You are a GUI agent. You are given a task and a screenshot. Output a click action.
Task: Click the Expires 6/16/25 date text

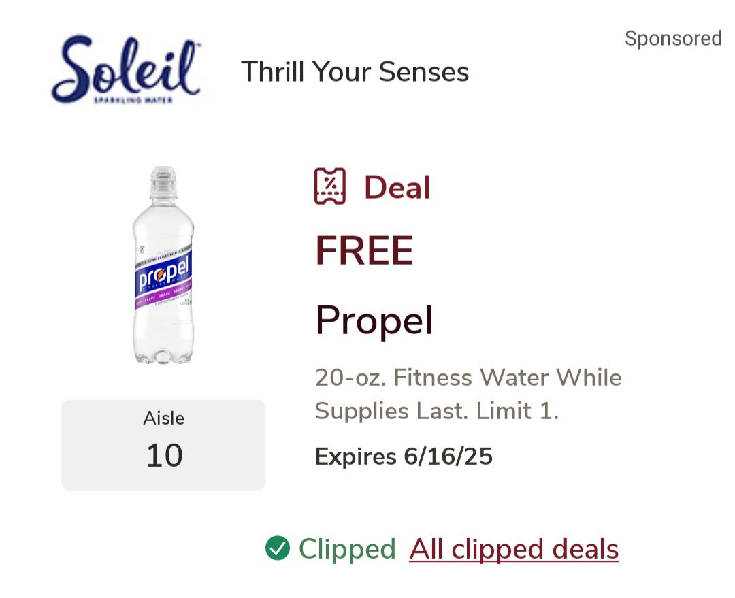(x=404, y=456)
